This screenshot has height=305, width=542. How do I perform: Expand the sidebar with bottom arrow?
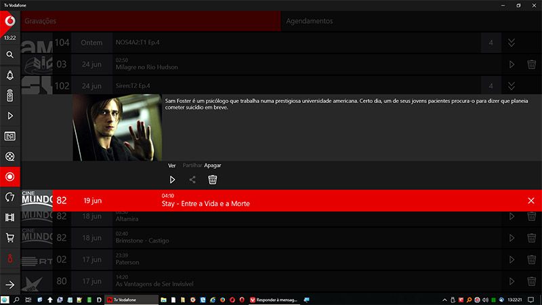tap(9, 285)
